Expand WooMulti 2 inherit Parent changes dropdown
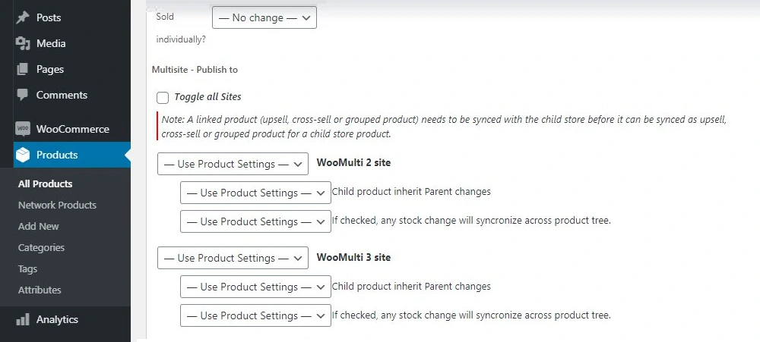760x342 pixels. [255, 193]
